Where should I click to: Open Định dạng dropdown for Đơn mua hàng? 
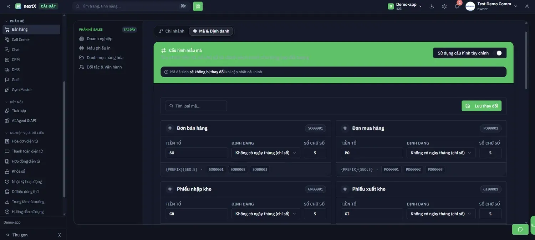[441, 153]
